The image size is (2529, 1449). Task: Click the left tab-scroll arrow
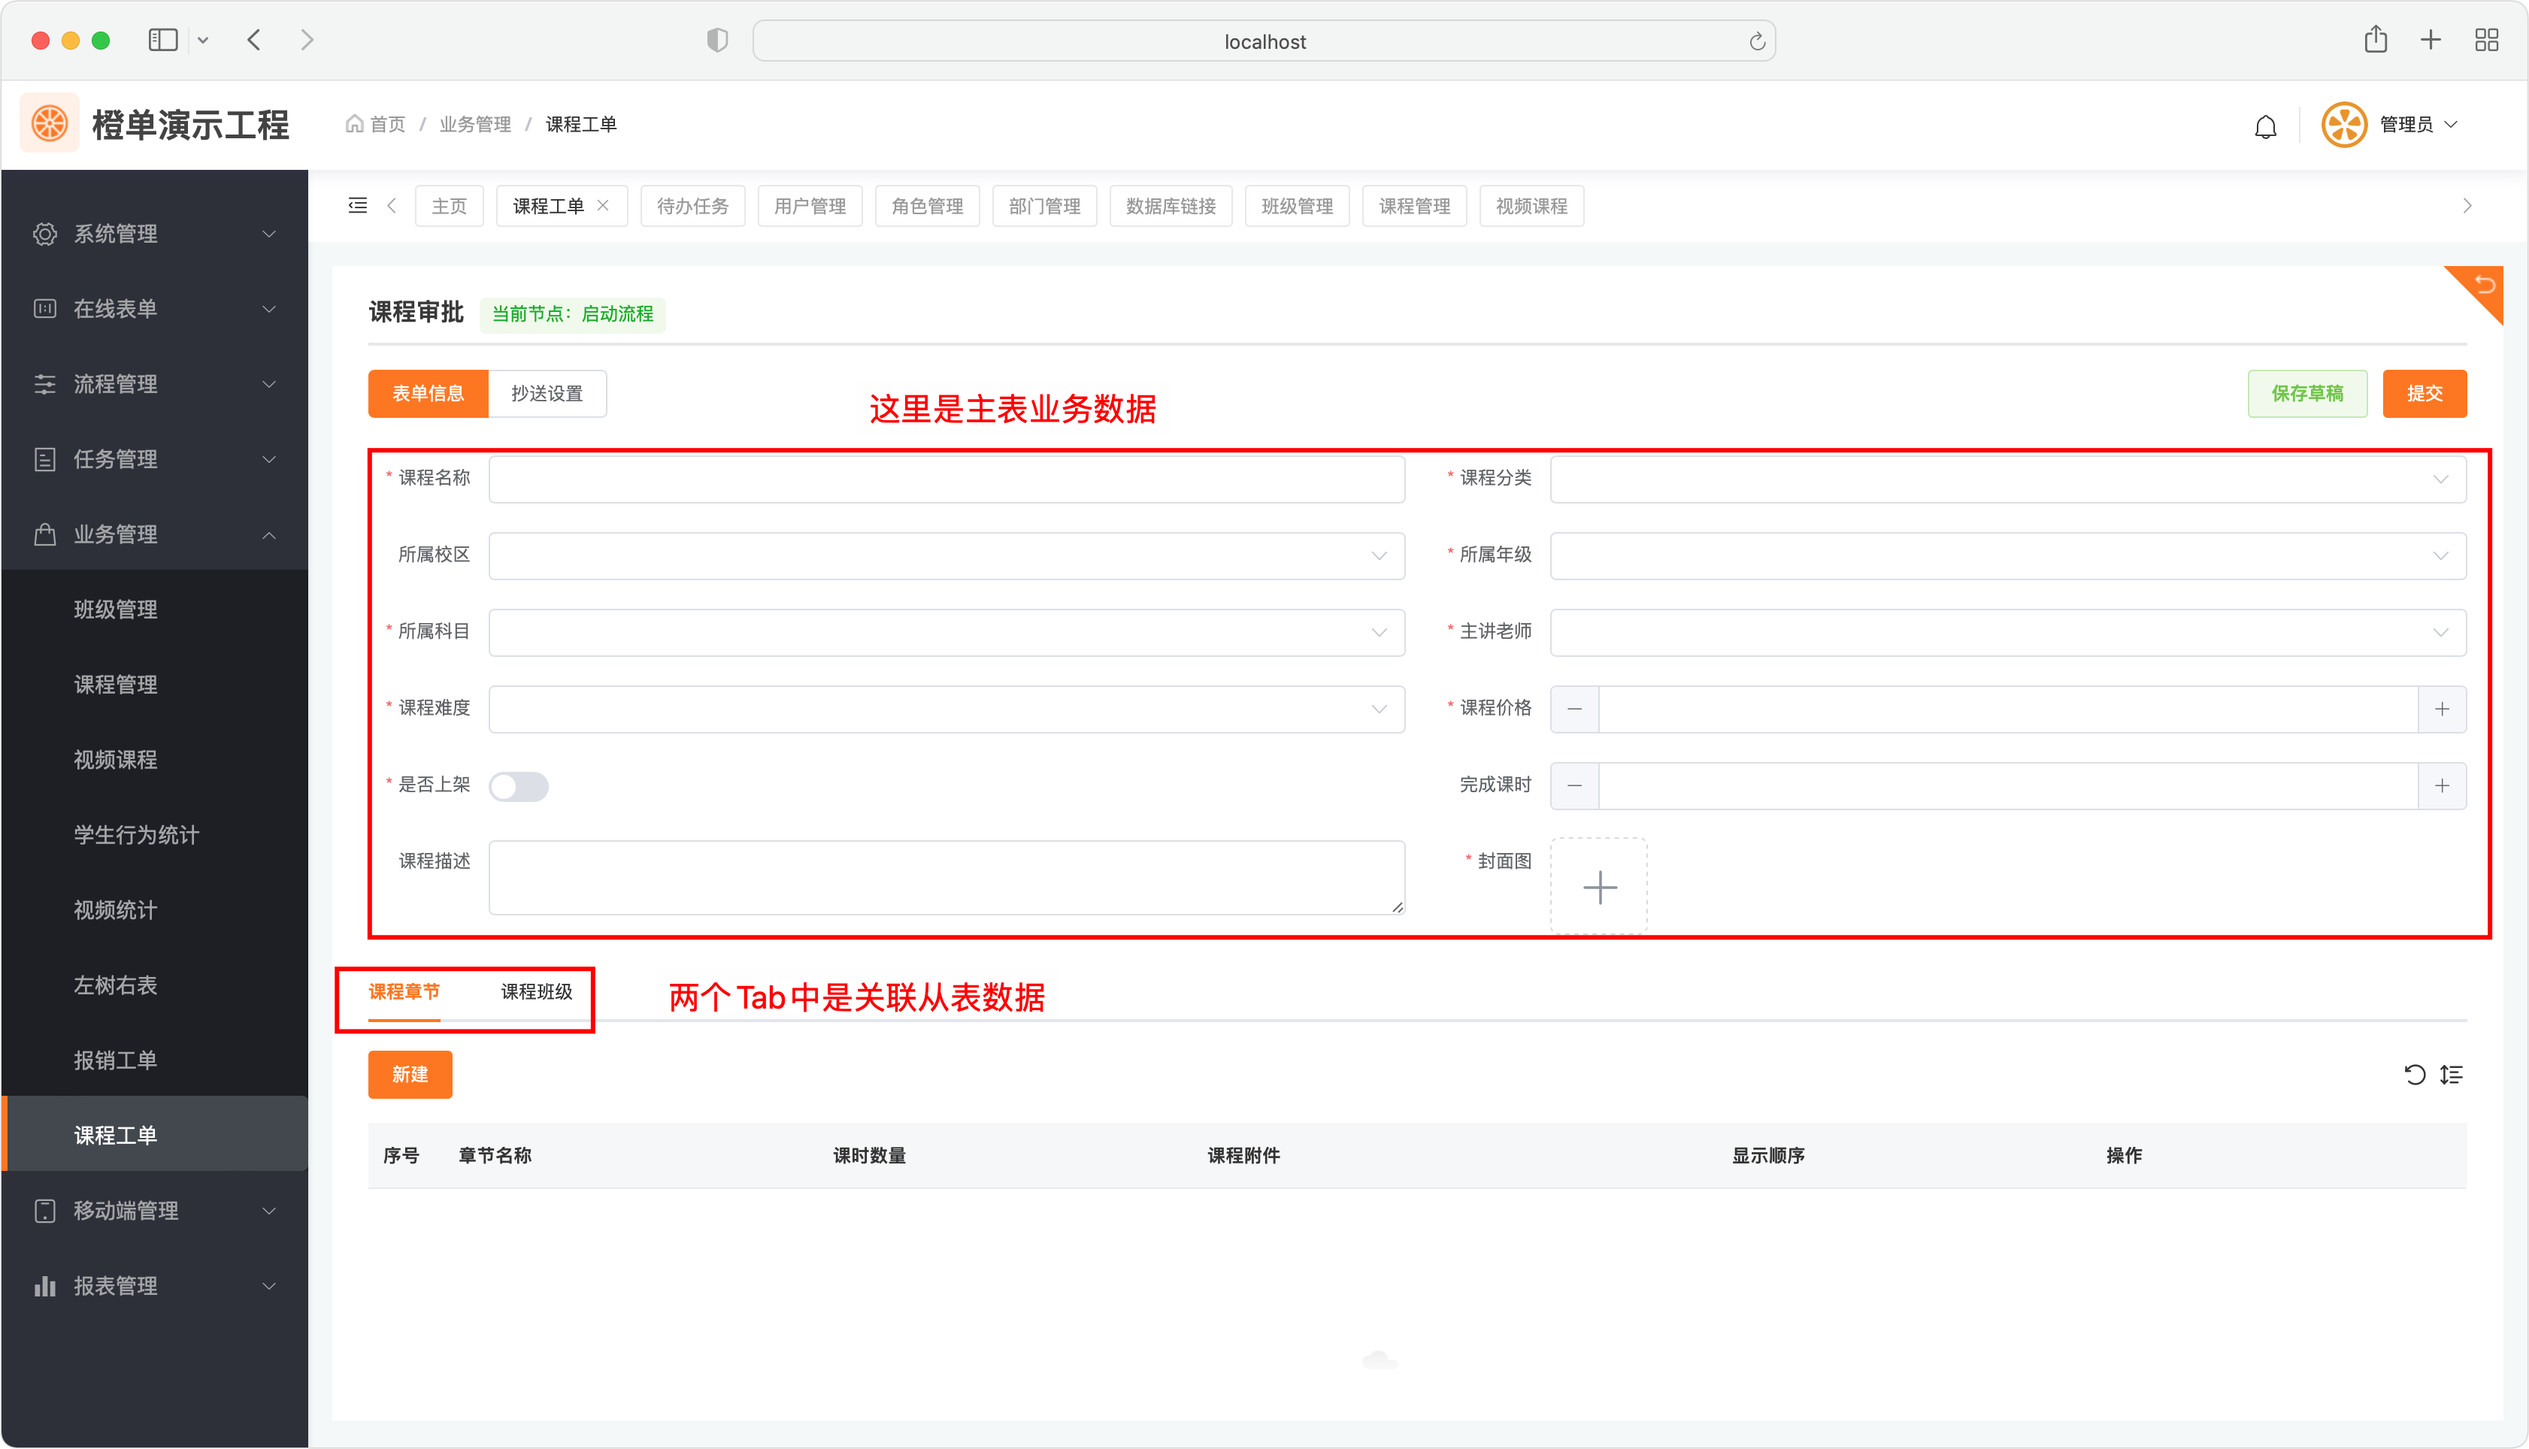coord(392,206)
